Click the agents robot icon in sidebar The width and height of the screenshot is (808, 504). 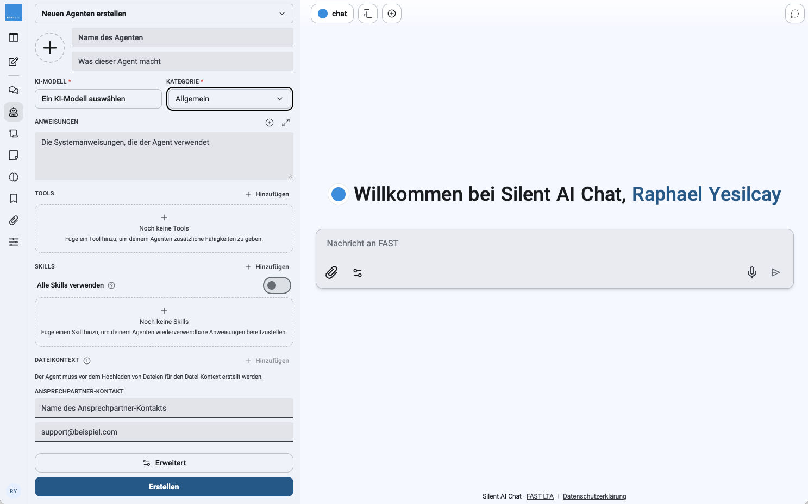point(14,112)
